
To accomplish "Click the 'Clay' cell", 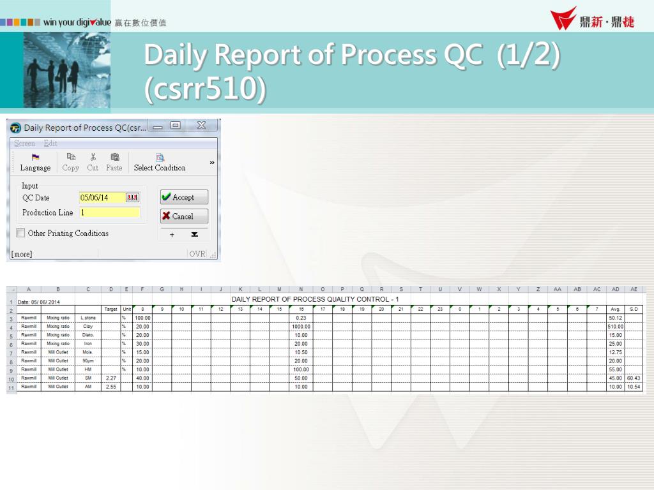I will [88, 327].
